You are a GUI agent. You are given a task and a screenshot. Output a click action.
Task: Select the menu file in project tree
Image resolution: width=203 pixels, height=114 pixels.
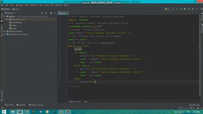13,25
